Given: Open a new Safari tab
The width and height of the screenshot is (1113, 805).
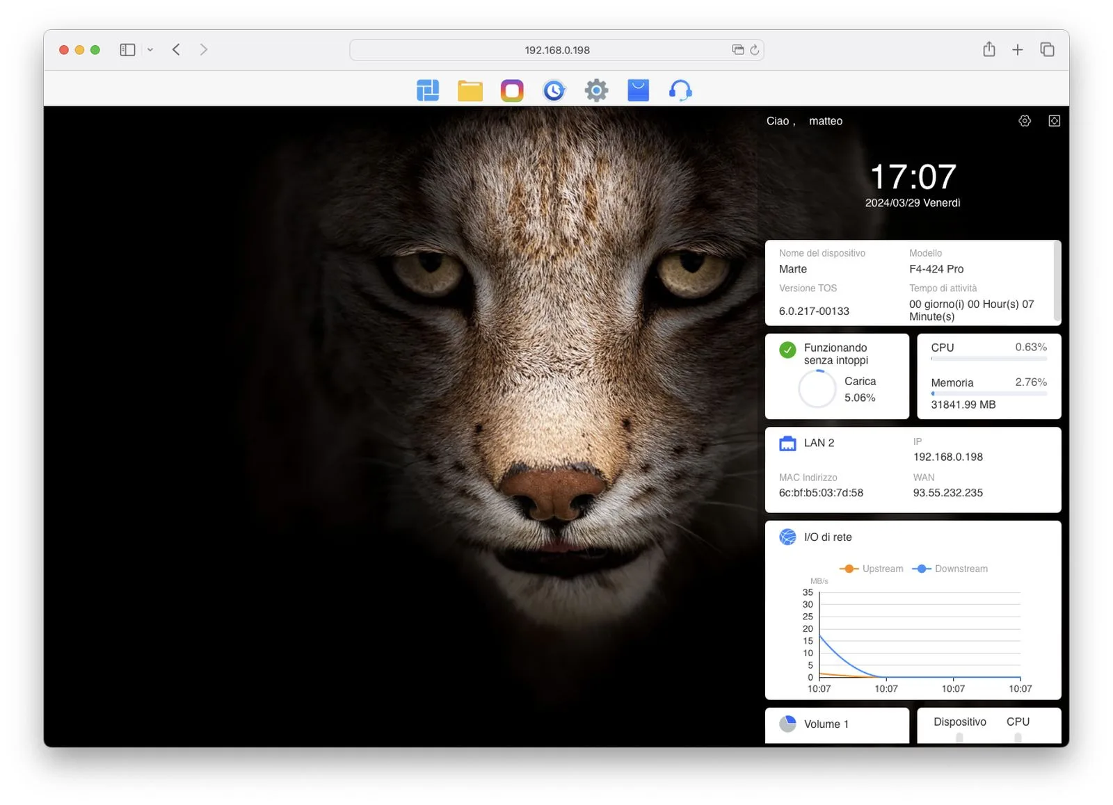Looking at the screenshot, I should 1018,49.
